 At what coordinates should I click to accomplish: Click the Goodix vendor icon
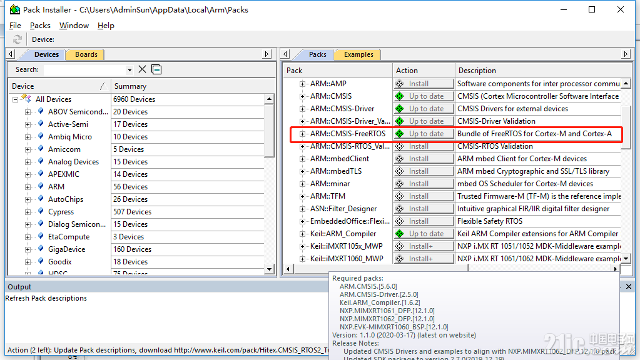click(41, 262)
